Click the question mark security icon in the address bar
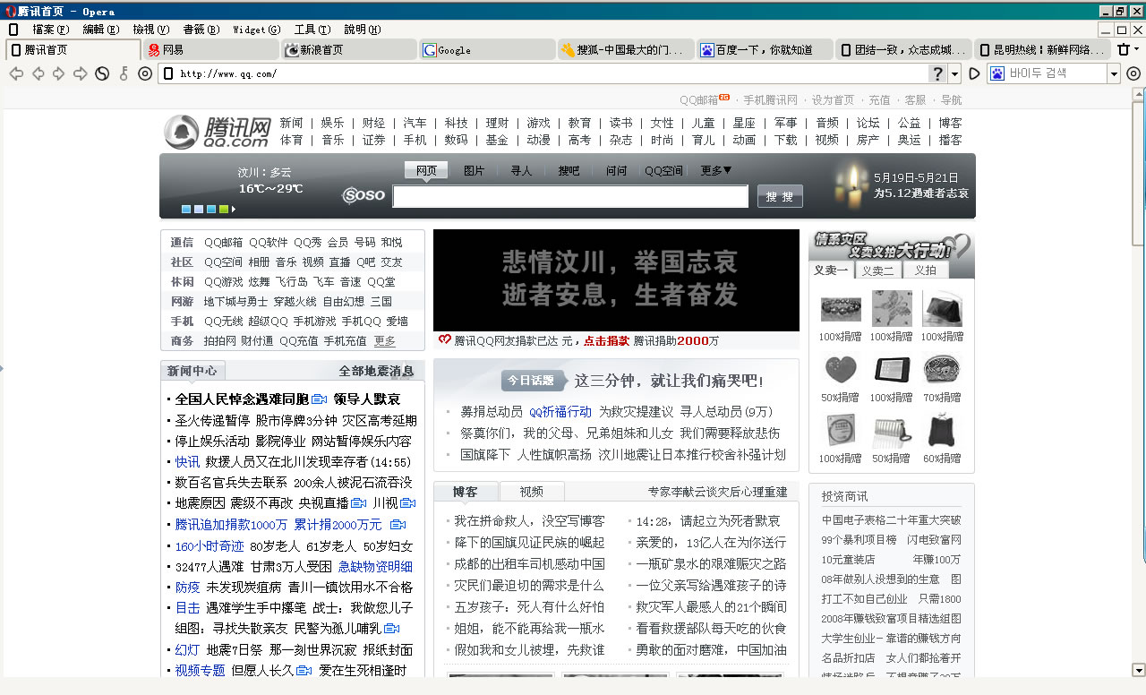Image resolution: width=1146 pixels, height=695 pixels. tap(938, 73)
